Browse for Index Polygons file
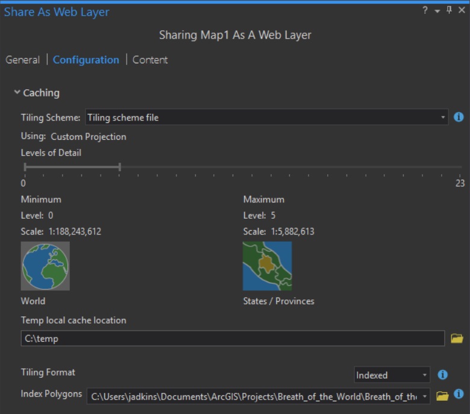 [442, 396]
